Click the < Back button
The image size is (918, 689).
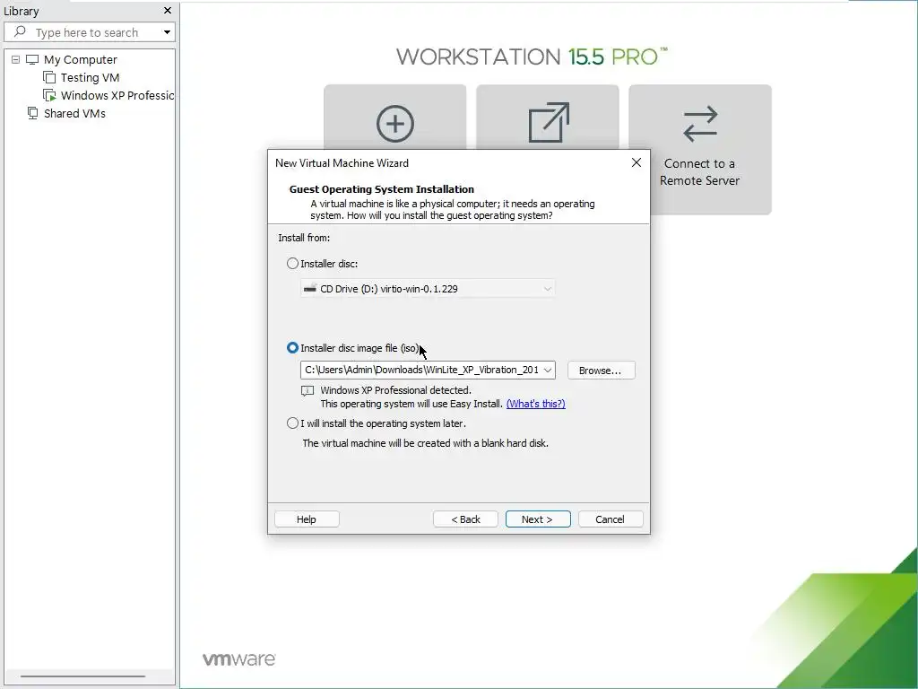click(x=465, y=519)
